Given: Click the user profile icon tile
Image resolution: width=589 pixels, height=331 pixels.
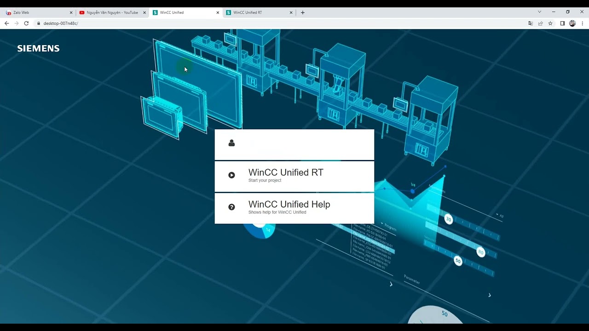Looking at the screenshot, I should (294, 144).
